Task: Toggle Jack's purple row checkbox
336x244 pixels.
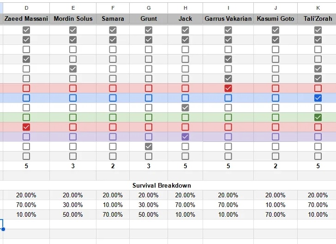Action: pos(185,137)
